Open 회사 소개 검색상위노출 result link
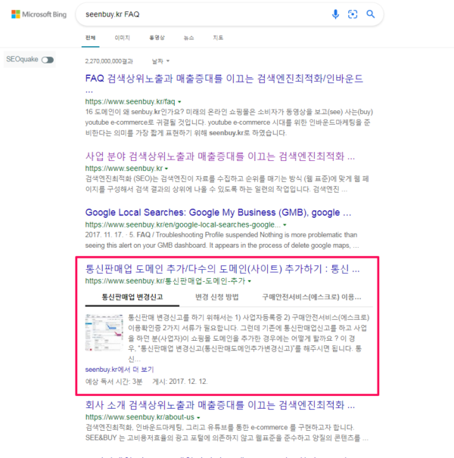Screen dimensions: 454x458 (x=220, y=405)
